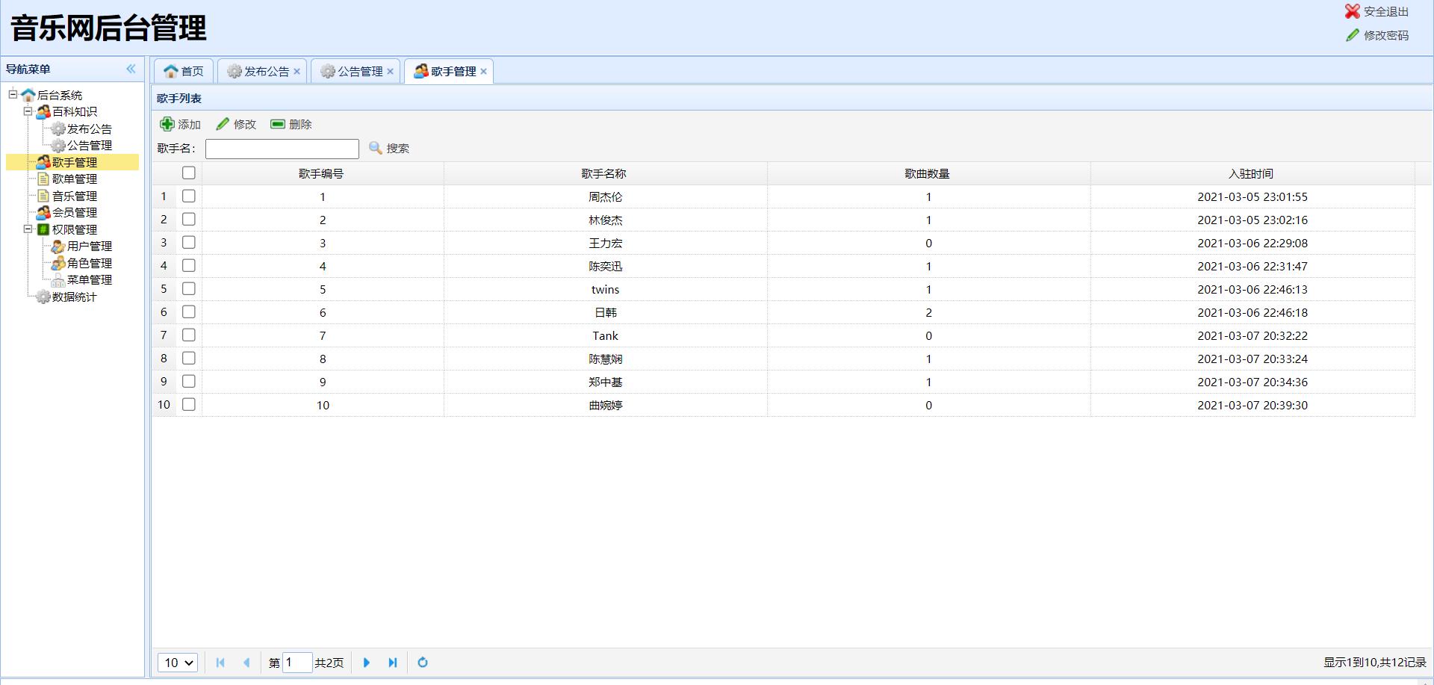Click the icon beside 菜单管理

[58, 280]
